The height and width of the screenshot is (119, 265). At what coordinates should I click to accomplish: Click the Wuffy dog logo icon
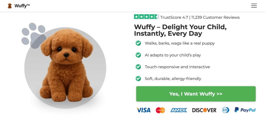point(10,6)
